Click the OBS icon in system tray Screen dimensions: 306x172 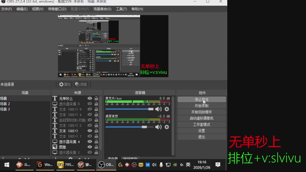[134, 165]
